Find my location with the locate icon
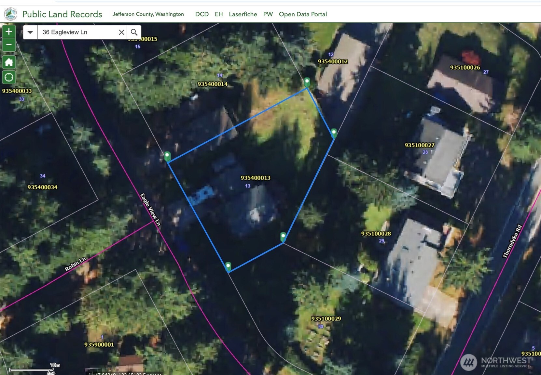The height and width of the screenshot is (375, 541). coord(9,77)
